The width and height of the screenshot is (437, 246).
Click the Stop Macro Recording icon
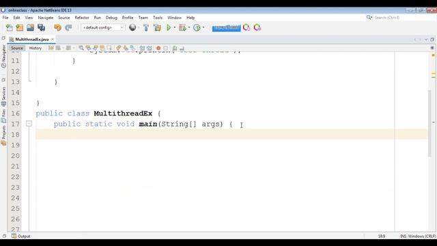165,48
